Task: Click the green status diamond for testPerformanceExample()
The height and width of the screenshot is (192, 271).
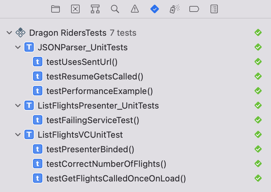Action: (258, 91)
